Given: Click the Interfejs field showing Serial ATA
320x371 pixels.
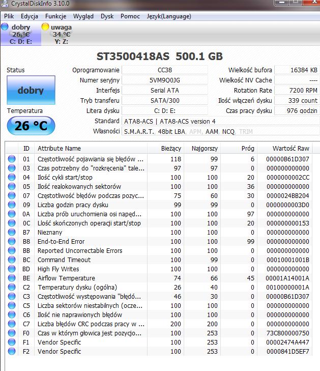Looking at the screenshot, I should pyautogui.click(x=165, y=91).
